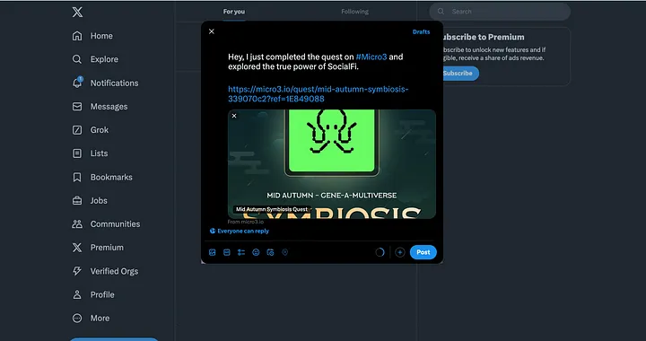Open the emoji picker
The width and height of the screenshot is (646, 341).
pos(256,252)
